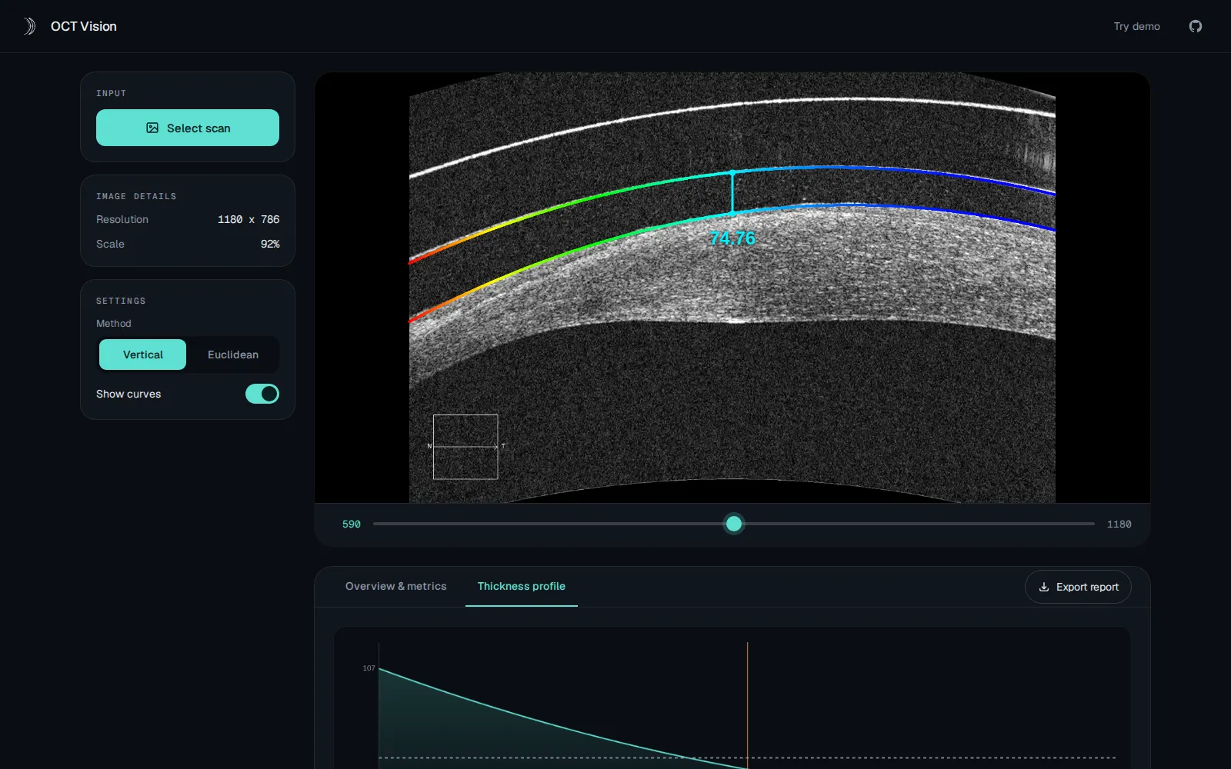Click the OCT Vision logo icon
1231x769 pixels.
[x=29, y=26]
